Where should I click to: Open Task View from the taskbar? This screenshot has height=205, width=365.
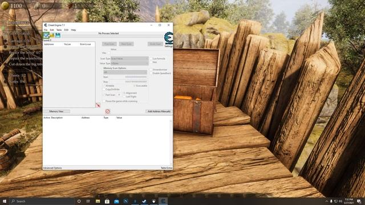click(x=88, y=201)
